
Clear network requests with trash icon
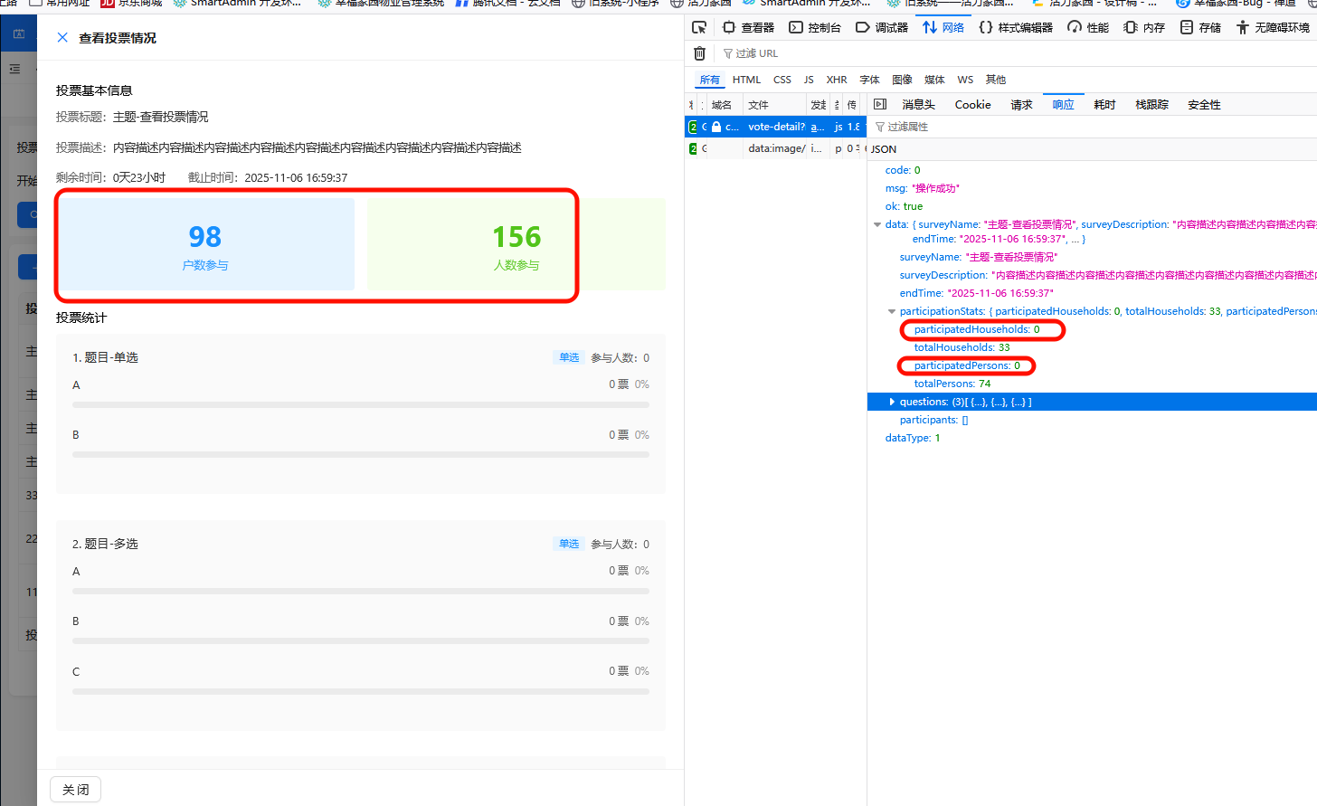pos(699,53)
